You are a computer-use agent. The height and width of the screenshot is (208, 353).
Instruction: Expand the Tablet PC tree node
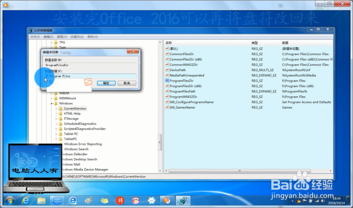pos(56,134)
